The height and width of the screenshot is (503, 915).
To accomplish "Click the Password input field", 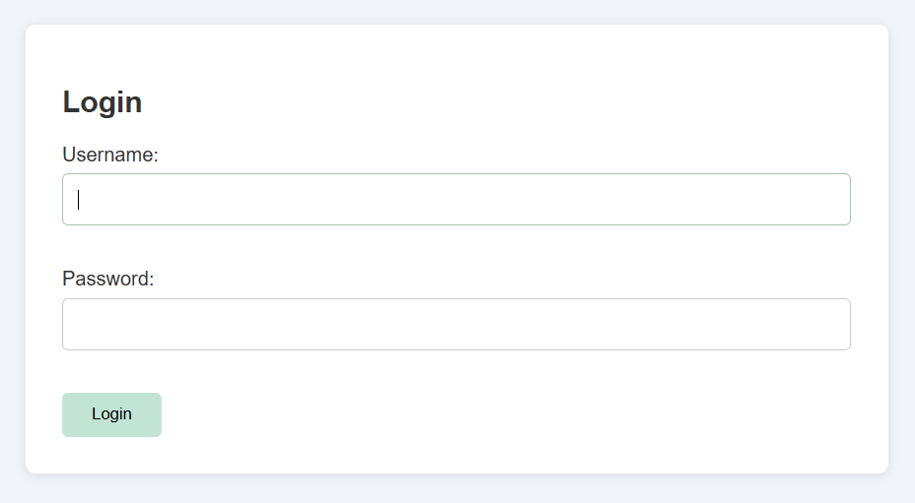I will tap(456, 325).
